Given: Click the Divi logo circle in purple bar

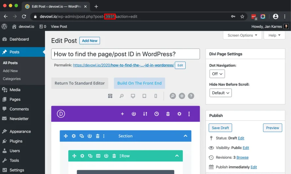Looking at the screenshot, I should tap(61, 114).
